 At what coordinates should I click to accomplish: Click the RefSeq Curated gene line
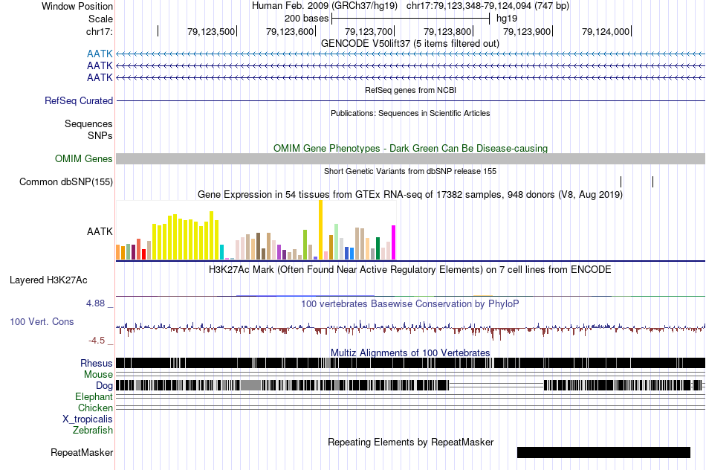pyautogui.click(x=410, y=100)
